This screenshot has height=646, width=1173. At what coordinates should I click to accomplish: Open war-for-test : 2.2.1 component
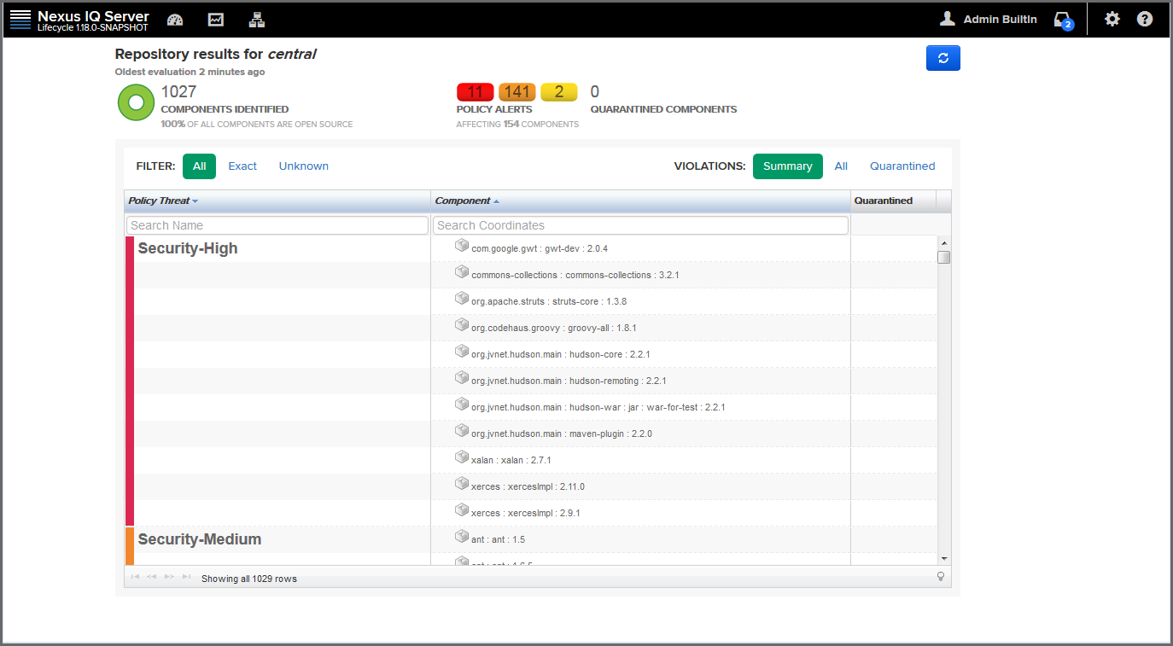(598, 407)
